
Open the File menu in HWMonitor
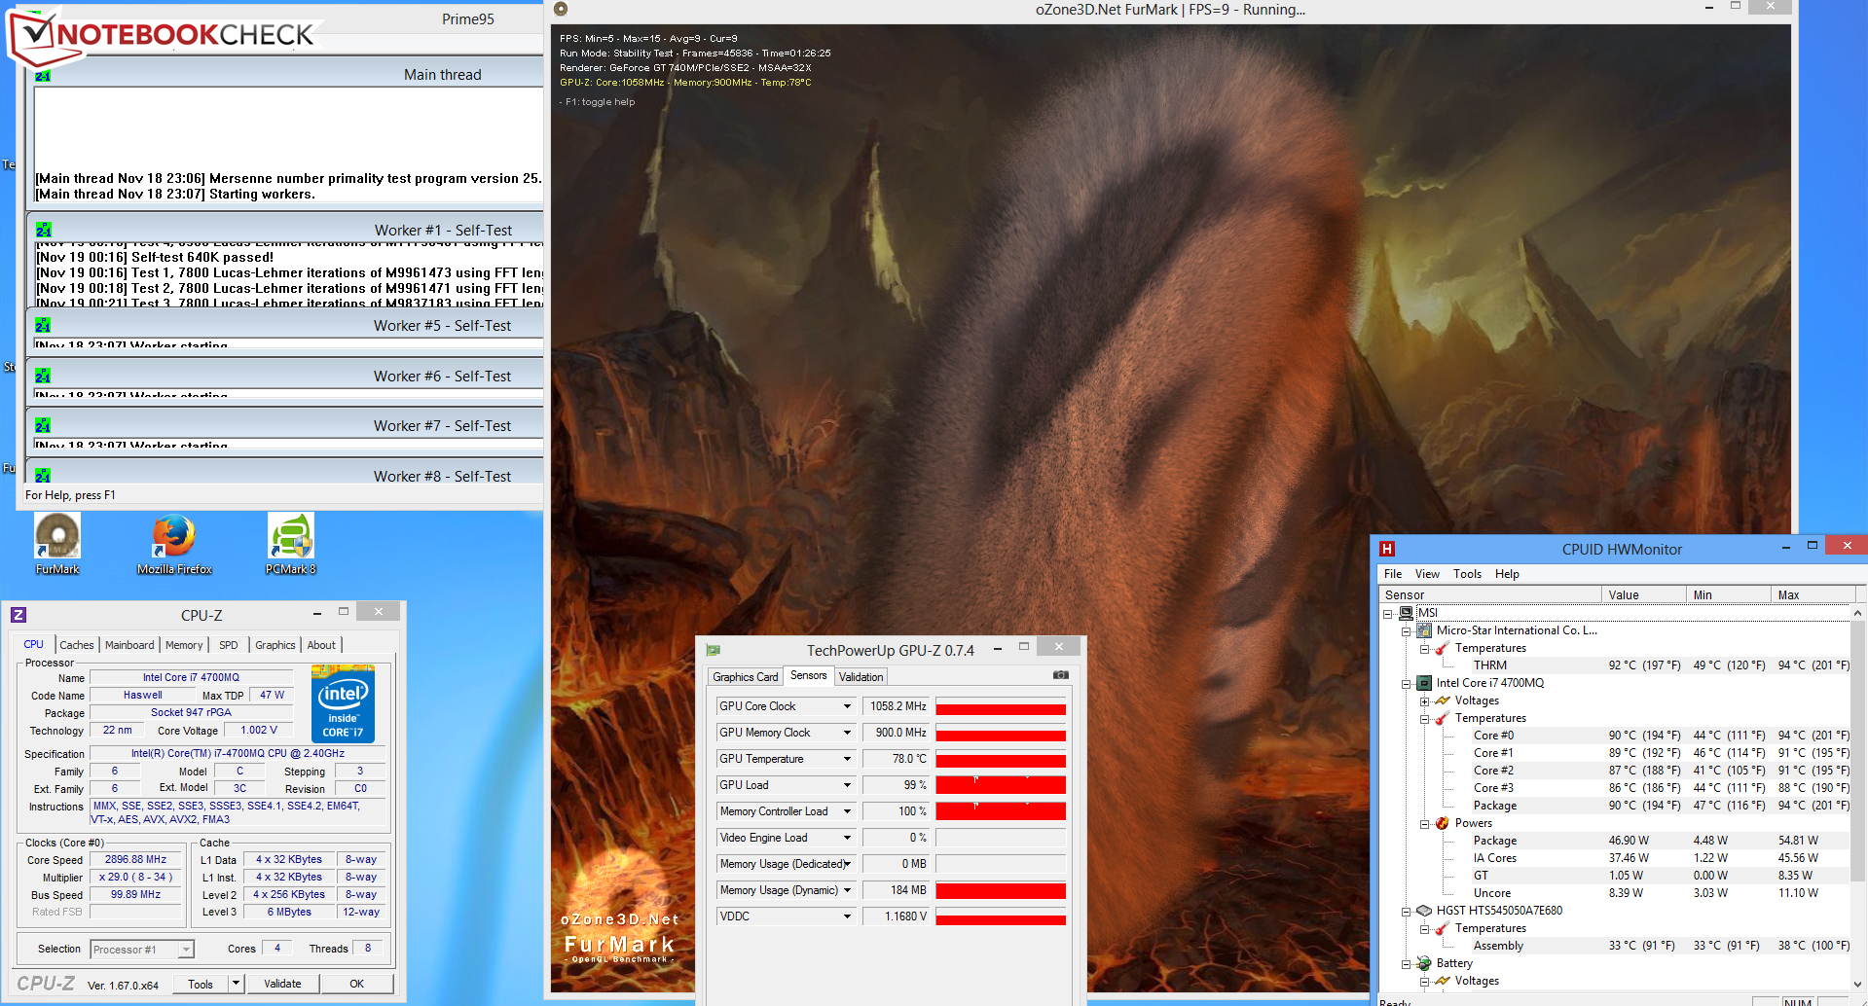1393,574
